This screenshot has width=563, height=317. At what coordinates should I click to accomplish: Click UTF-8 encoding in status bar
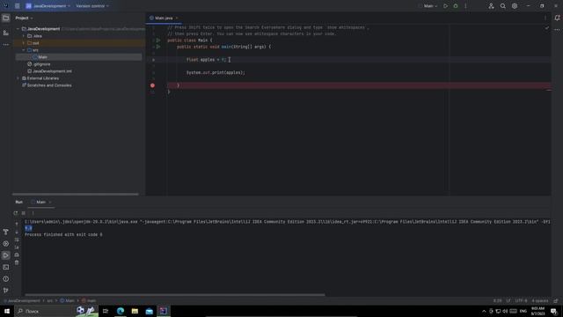click(x=521, y=301)
